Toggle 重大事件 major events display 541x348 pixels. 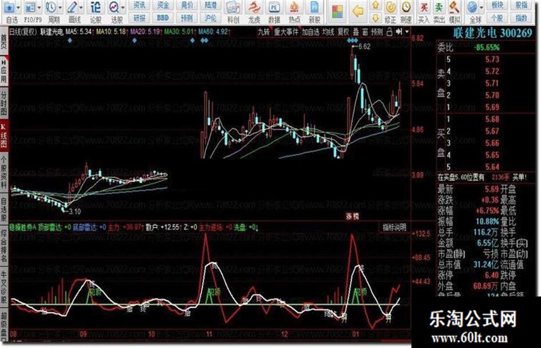286,32
